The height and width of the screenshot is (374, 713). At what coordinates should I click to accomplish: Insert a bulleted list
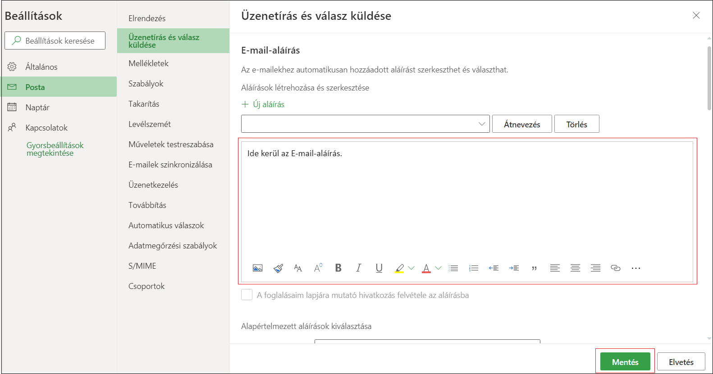(x=453, y=268)
